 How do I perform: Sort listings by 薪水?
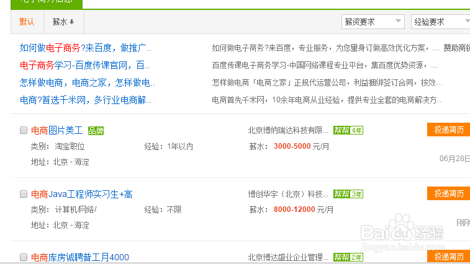pos(63,22)
